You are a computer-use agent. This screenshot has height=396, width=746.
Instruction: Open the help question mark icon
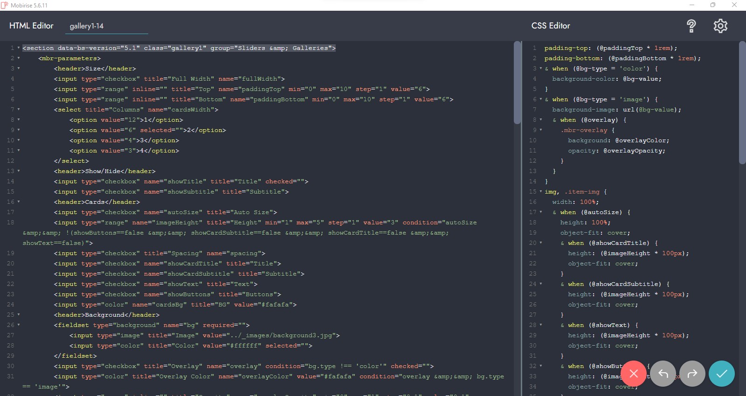pos(691,26)
